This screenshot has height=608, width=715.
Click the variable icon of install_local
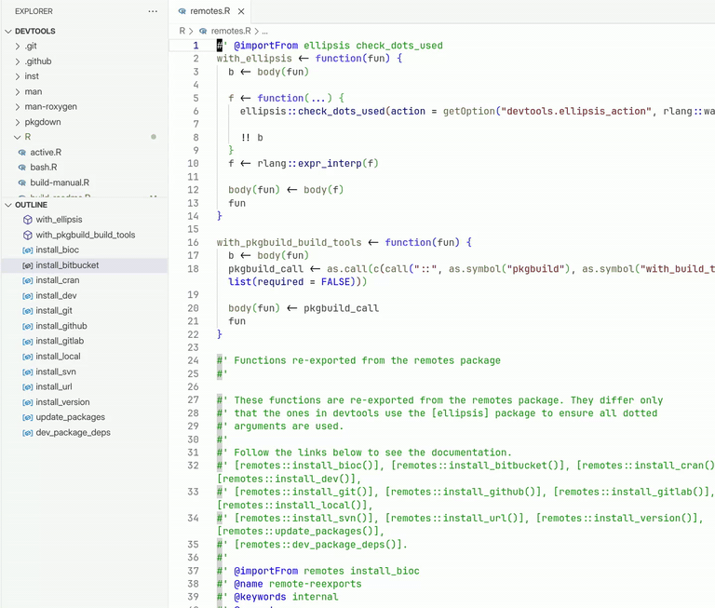click(28, 357)
